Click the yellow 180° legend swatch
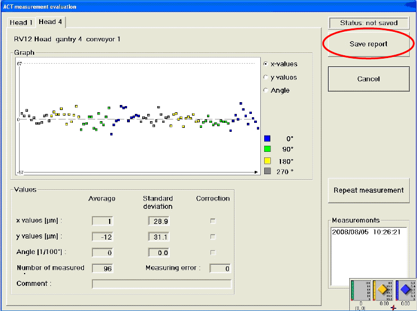417x311 pixels. pyautogui.click(x=268, y=160)
